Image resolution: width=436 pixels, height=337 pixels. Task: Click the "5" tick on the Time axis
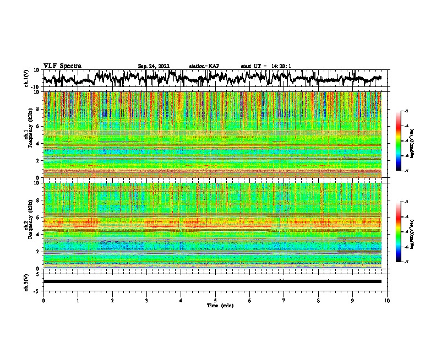pyautogui.click(x=215, y=301)
